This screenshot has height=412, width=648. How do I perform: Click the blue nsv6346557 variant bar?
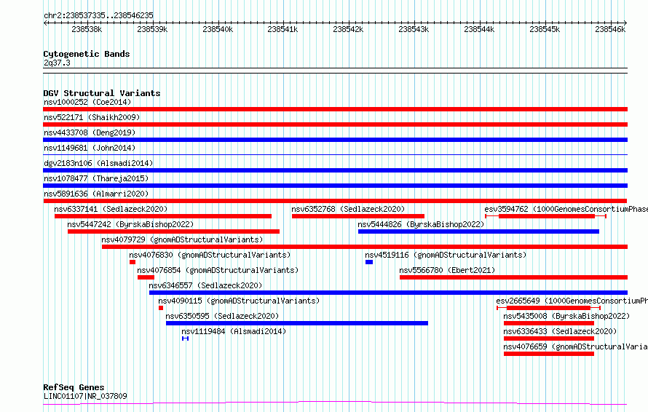pos(389,293)
